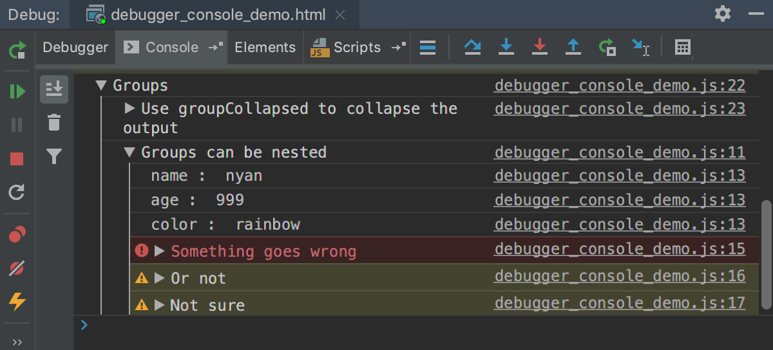Image resolution: width=773 pixels, height=350 pixels.
Task: Collapse the Groups console group
Action: tap(100, 85)
